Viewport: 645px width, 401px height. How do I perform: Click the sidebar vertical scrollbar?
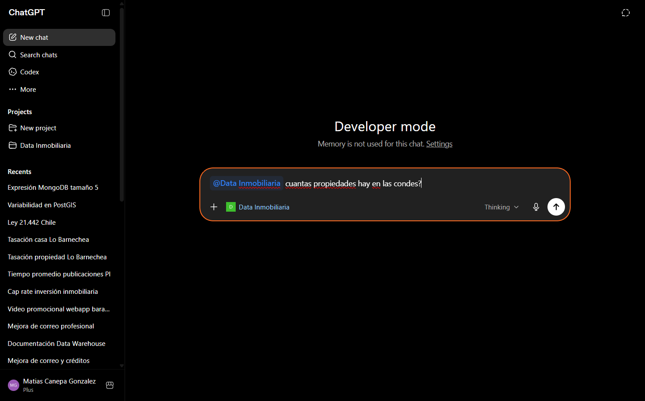pyautogui.click(x=122, y=104)
